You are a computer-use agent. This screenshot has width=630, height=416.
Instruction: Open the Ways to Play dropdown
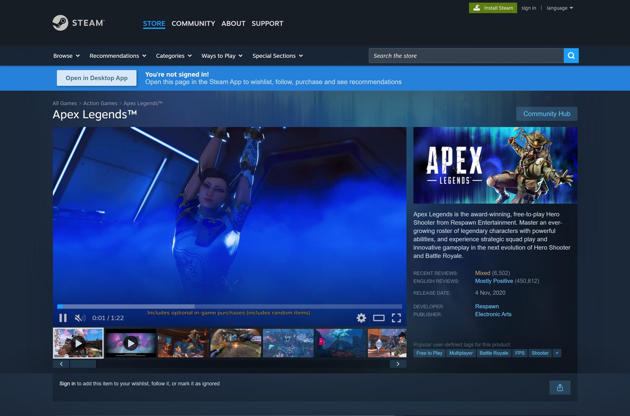[222, 56]
